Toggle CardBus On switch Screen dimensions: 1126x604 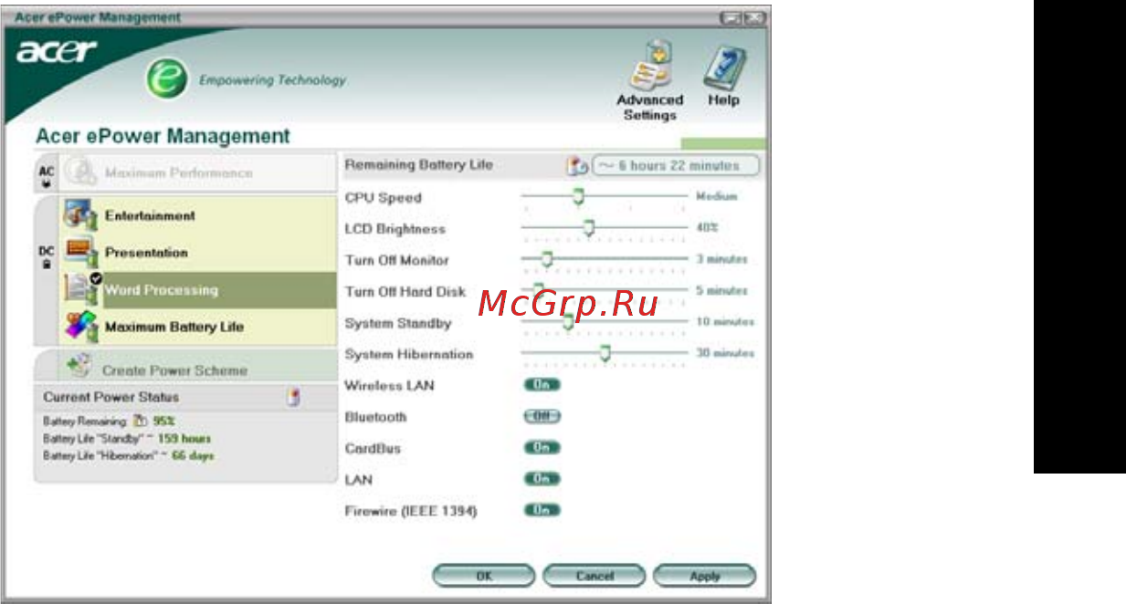542,448
